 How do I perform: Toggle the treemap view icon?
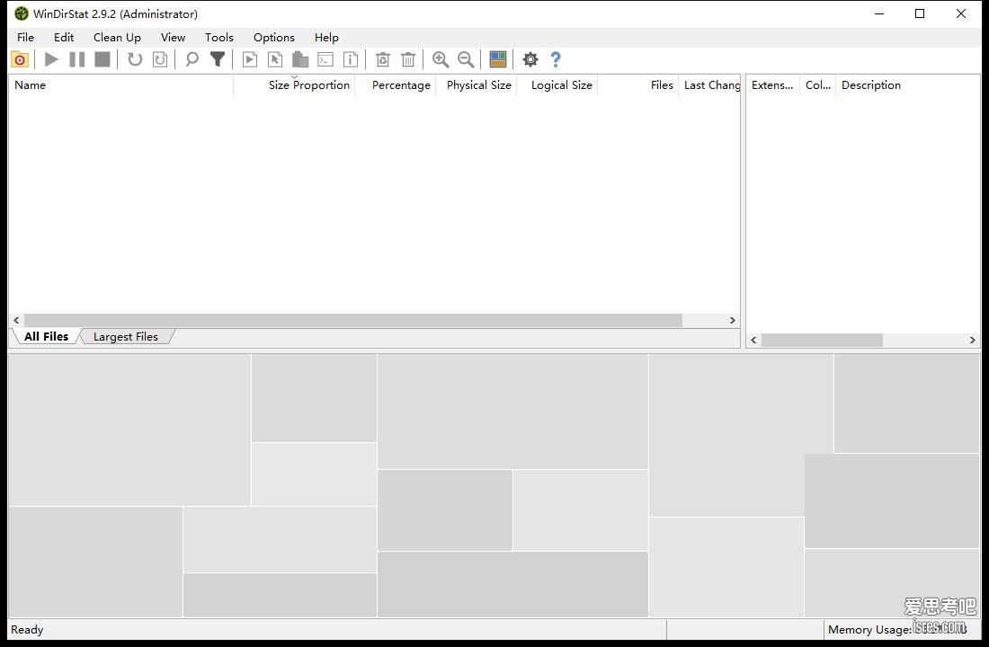[x=498, y=60]
